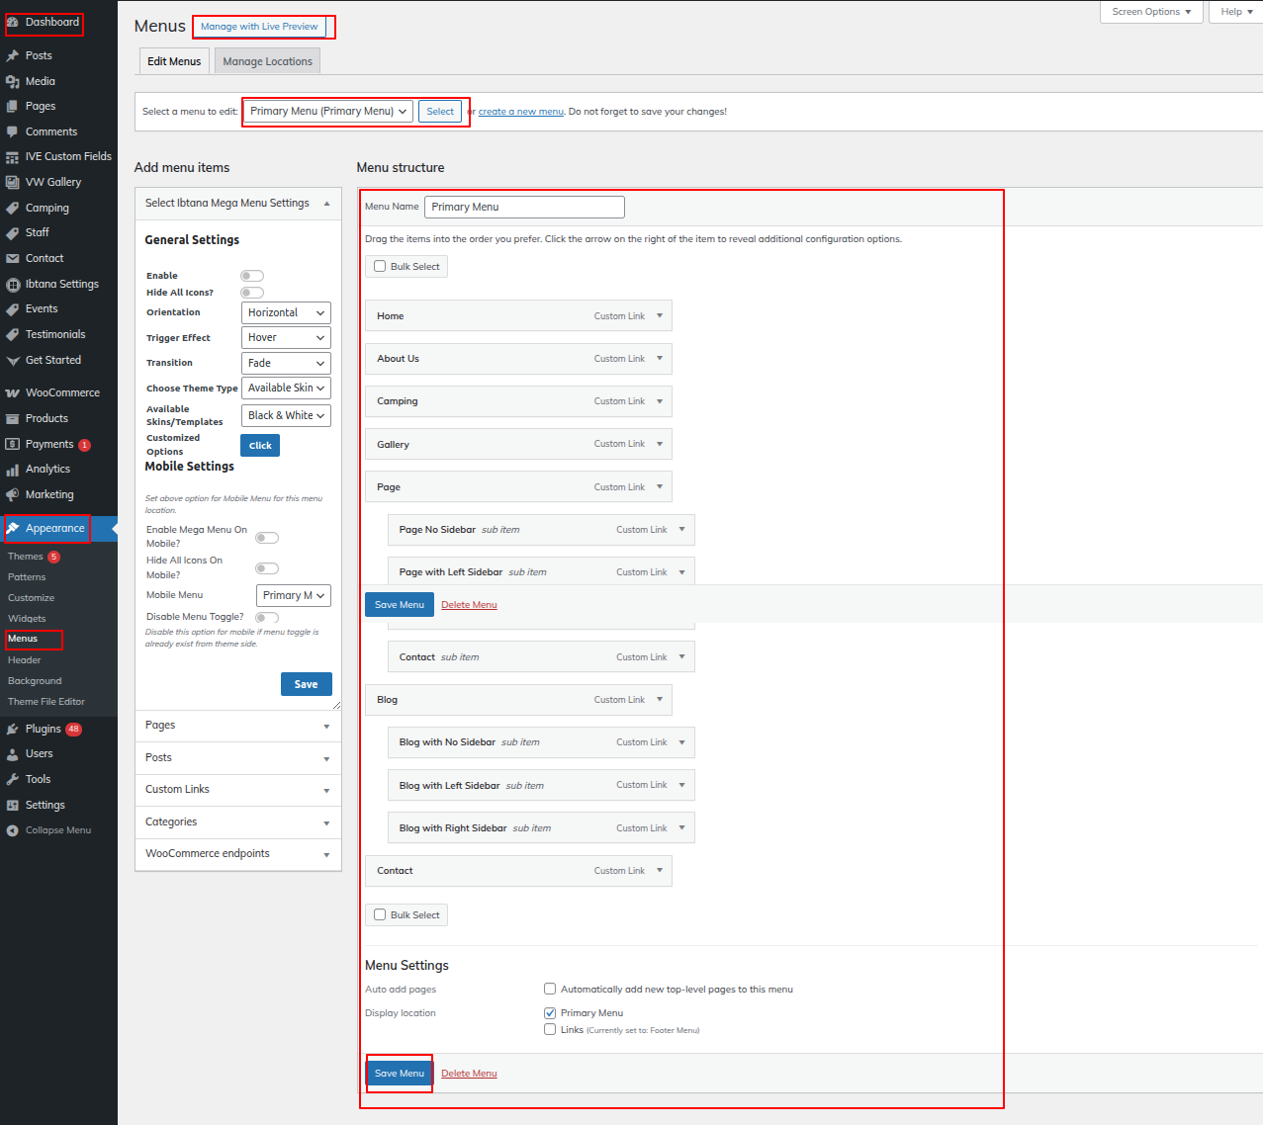Click the blue Save Menu button at bottom
The width and height of the screenshot is (1263, 1125).
(x=400, y=1074)
